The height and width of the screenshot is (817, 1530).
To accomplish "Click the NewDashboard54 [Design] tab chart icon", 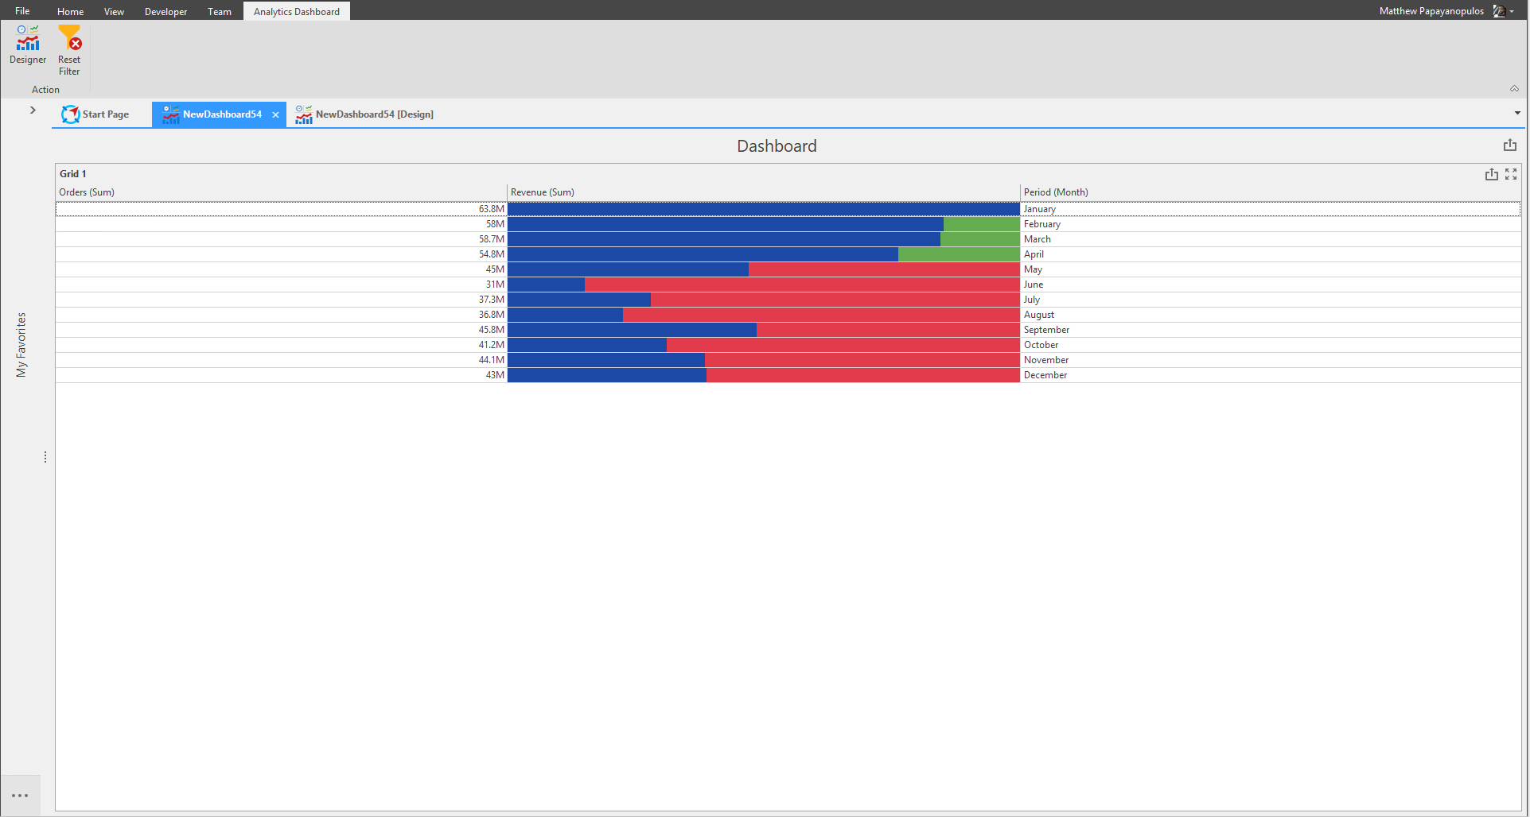I will click(304, 114).
